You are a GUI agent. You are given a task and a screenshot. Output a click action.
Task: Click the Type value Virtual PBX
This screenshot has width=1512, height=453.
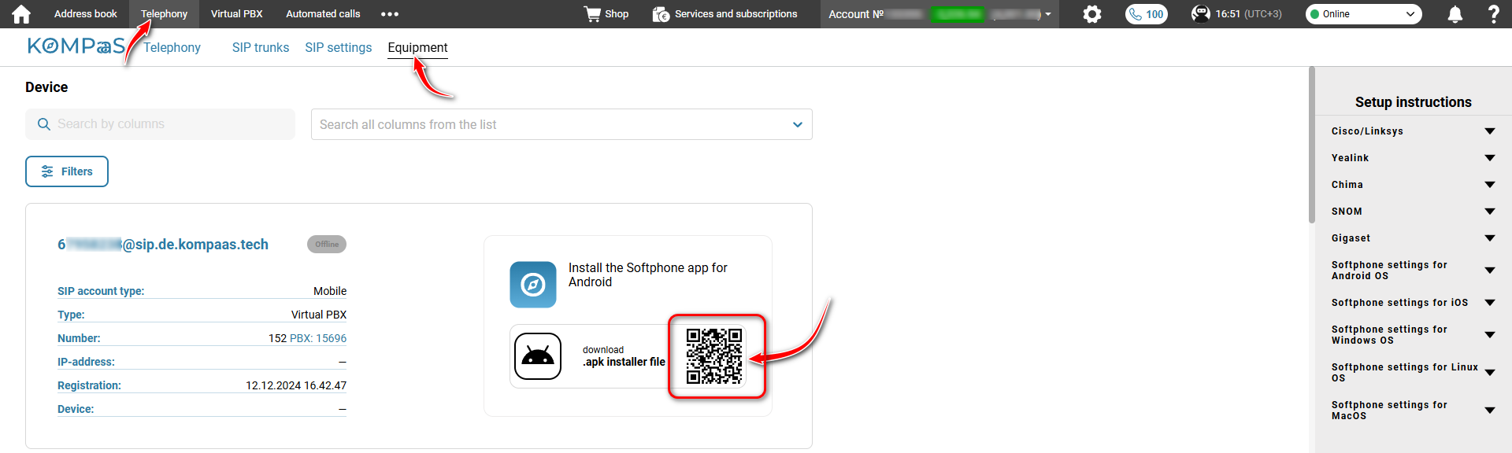point(319,315)
